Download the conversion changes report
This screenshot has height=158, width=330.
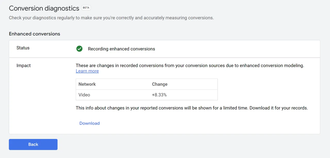pos(89,123)
